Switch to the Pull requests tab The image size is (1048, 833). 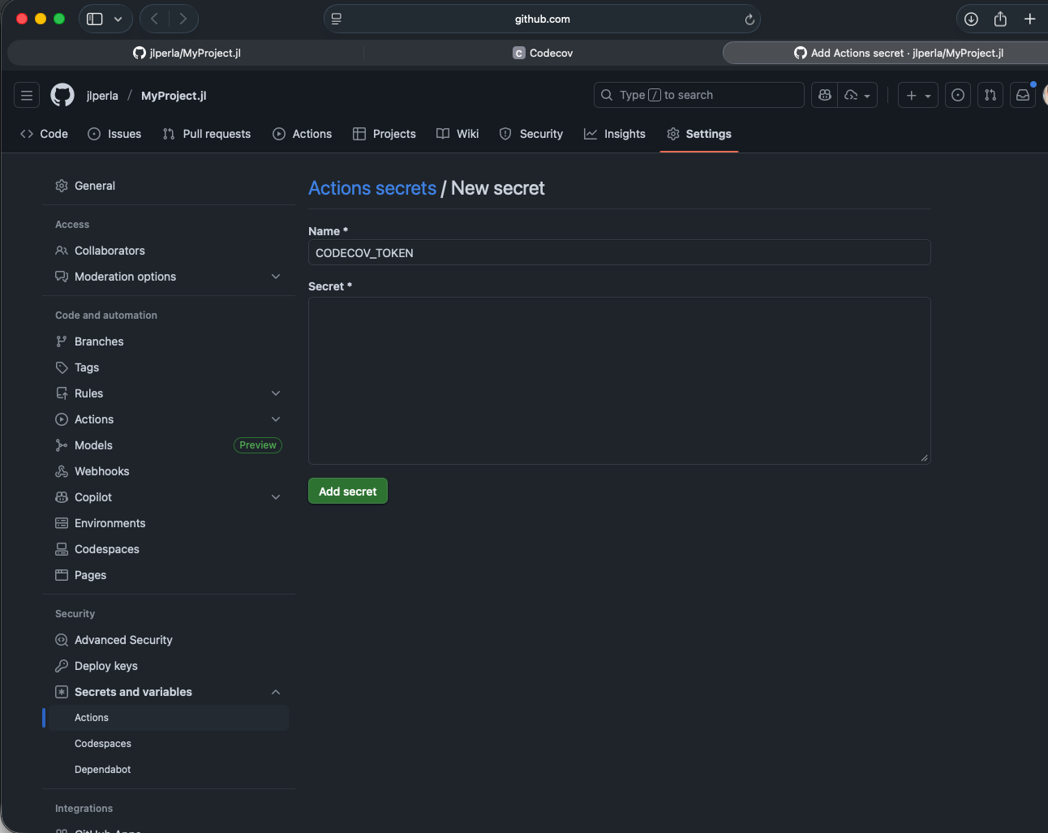[x=207, y=134]
